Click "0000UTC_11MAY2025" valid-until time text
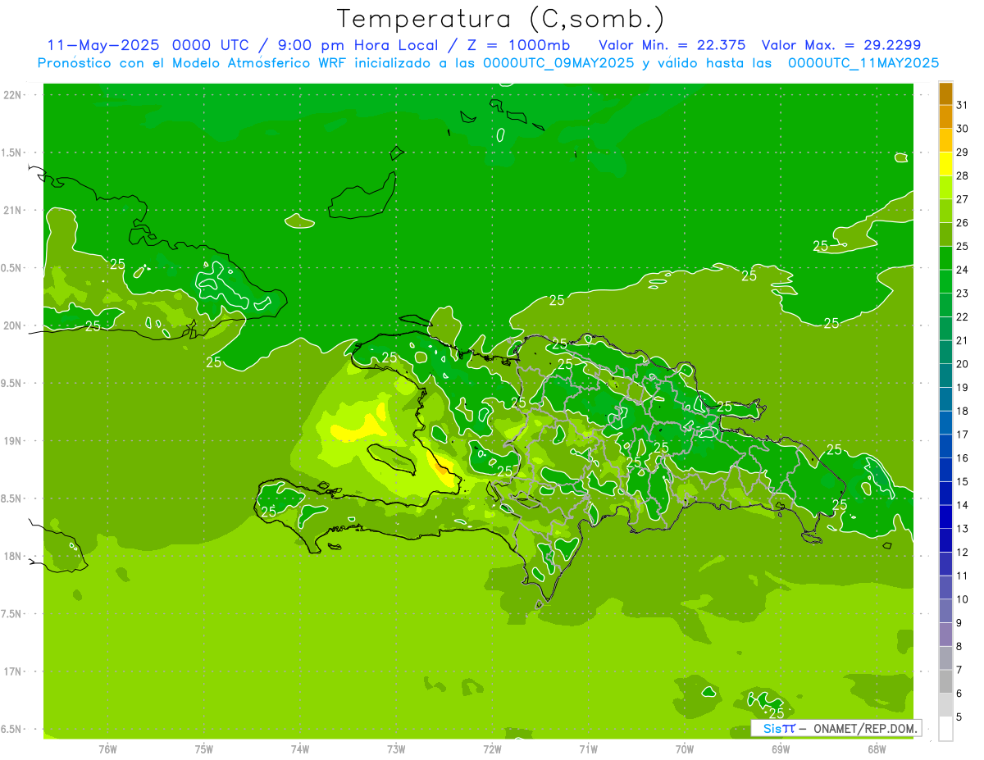 tap(863, 63)
